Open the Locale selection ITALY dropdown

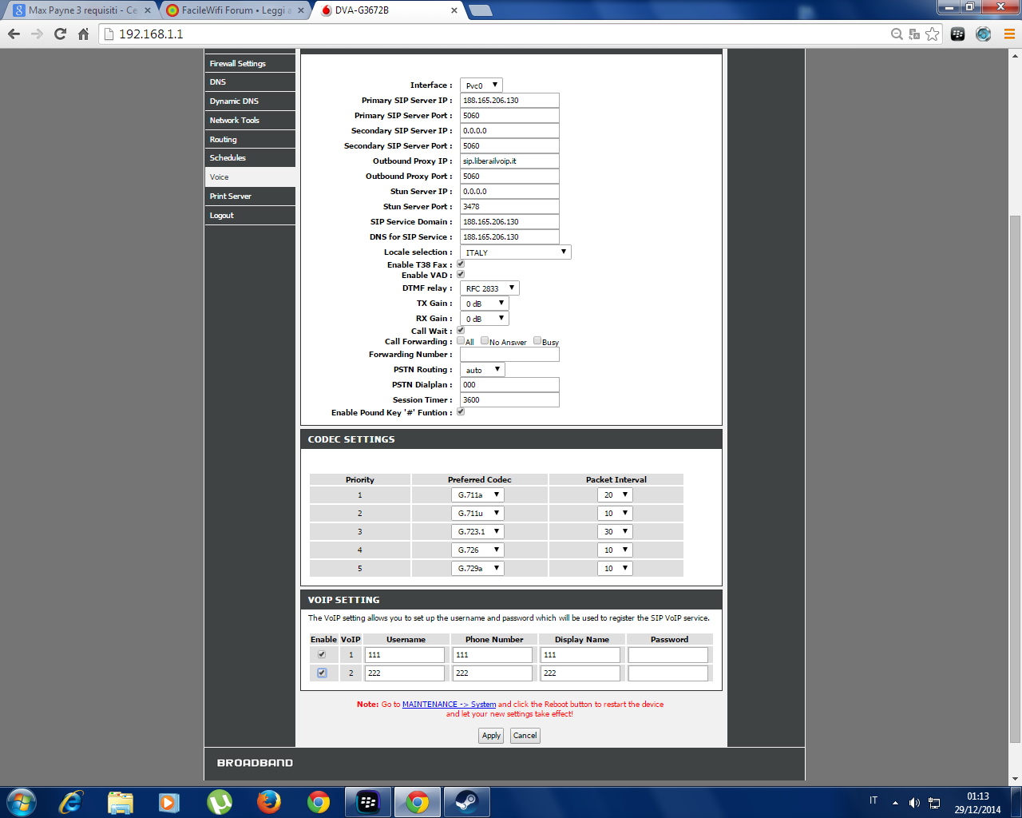(515, 252)
